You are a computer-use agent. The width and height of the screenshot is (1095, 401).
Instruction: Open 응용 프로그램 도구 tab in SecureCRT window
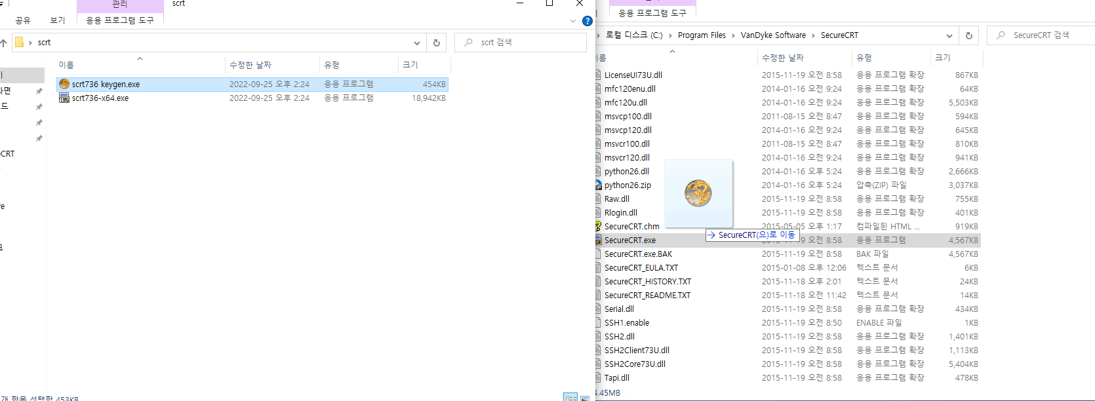point(652,13)
